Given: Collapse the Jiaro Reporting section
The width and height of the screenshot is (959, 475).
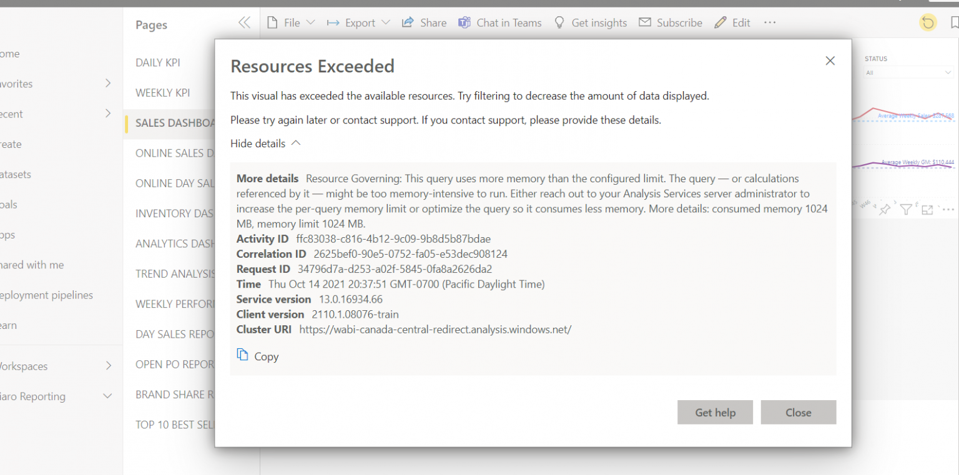Looking at the screenshot, I should (x=107, y=396).
